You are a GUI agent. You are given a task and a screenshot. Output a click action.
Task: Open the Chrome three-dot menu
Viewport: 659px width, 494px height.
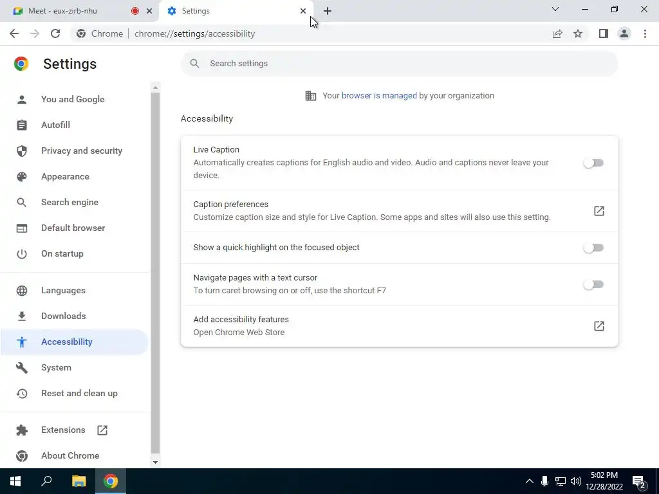pyautogui.click(x=645, y=33)
